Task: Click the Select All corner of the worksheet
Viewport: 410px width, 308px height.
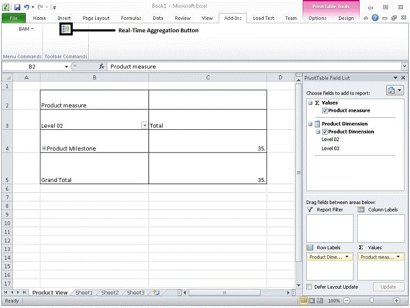Action: click(8, 78)
